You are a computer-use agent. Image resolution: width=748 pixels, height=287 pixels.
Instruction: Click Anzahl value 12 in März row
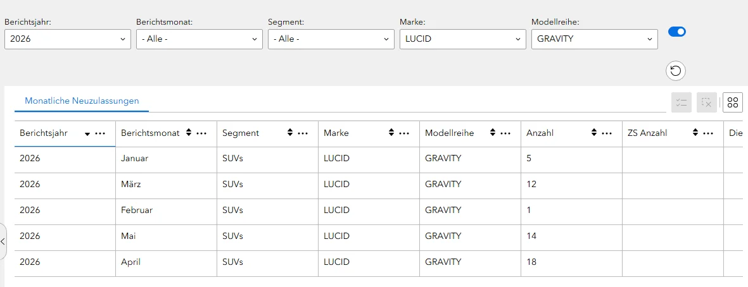[531, 184]
